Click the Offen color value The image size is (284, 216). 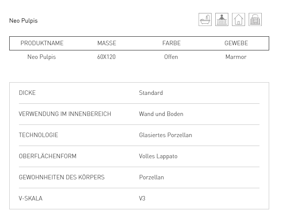pyautogui.click(x=171, y=57)
